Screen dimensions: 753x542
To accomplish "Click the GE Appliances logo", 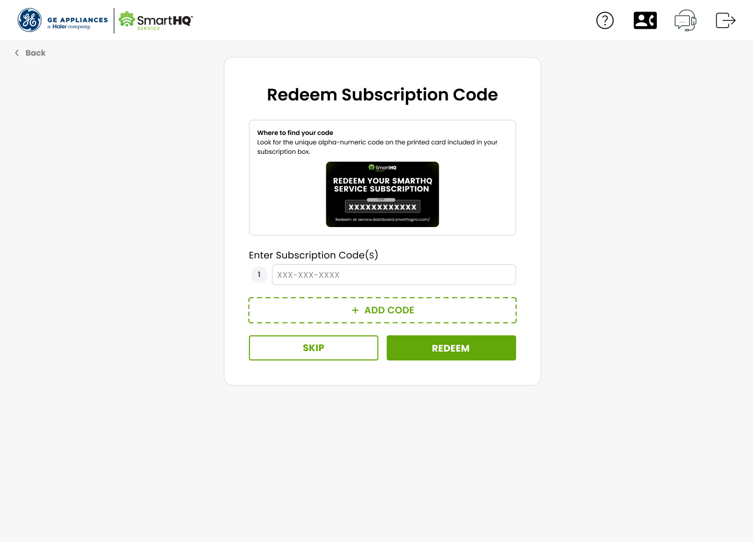I will pos(63,20).
